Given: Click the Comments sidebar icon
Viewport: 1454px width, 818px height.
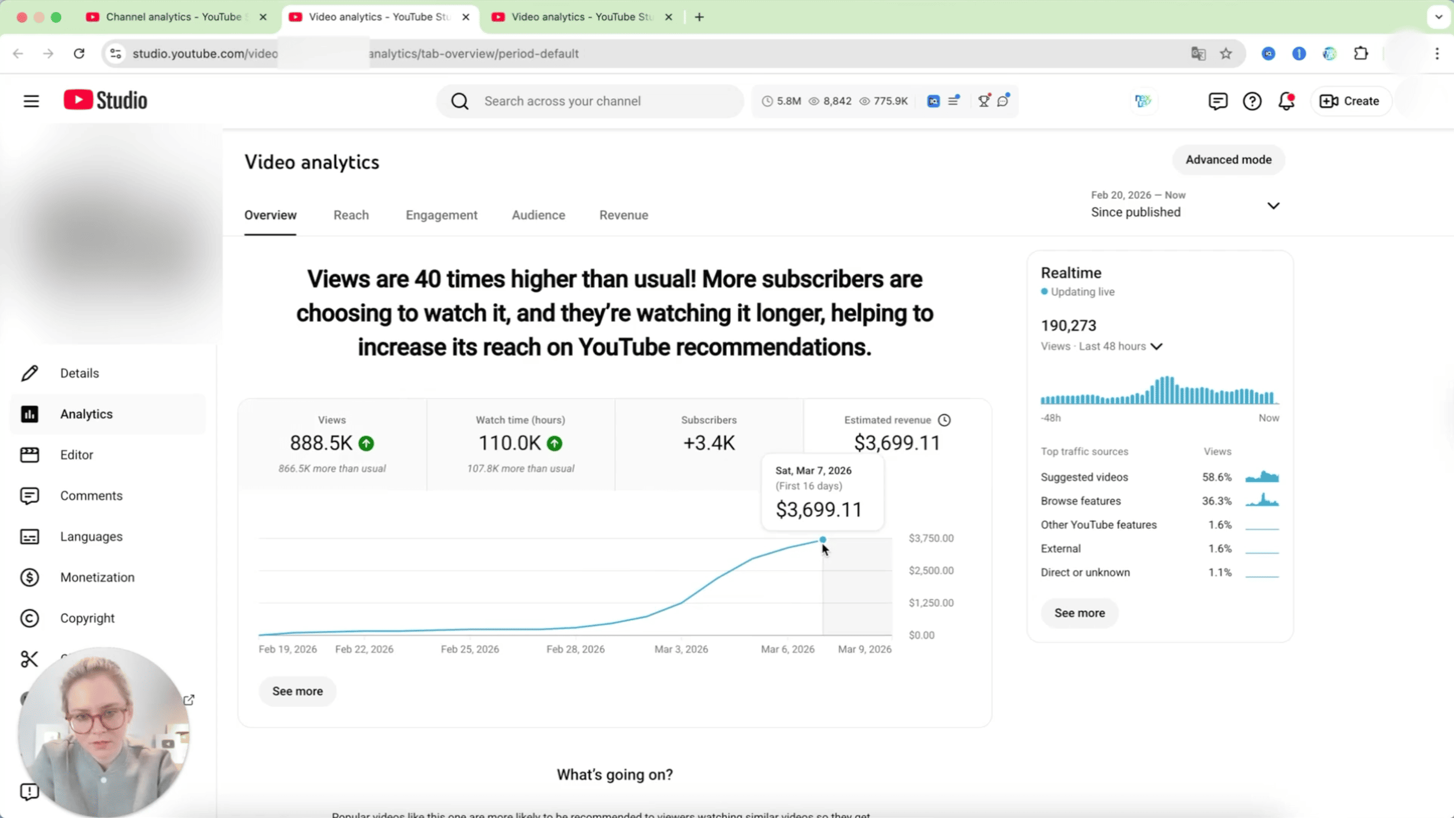Looking at the screenshot, I should pyautogui.click(x=29, y=495).
